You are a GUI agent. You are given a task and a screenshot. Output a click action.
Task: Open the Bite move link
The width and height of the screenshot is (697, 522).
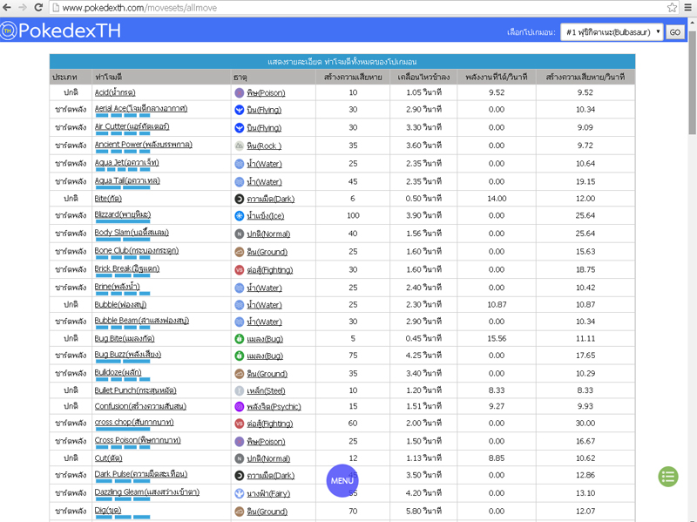click(x=108, y=199)
